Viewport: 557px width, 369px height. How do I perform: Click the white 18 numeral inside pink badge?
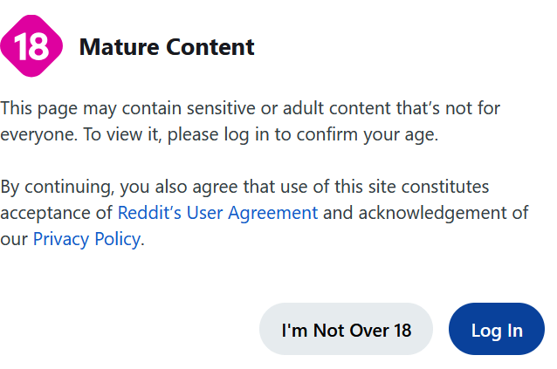point(31,46)
